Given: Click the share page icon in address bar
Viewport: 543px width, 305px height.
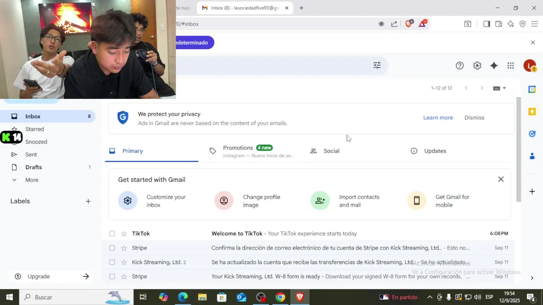Looking at the screenshot, I should click(394, 24).
